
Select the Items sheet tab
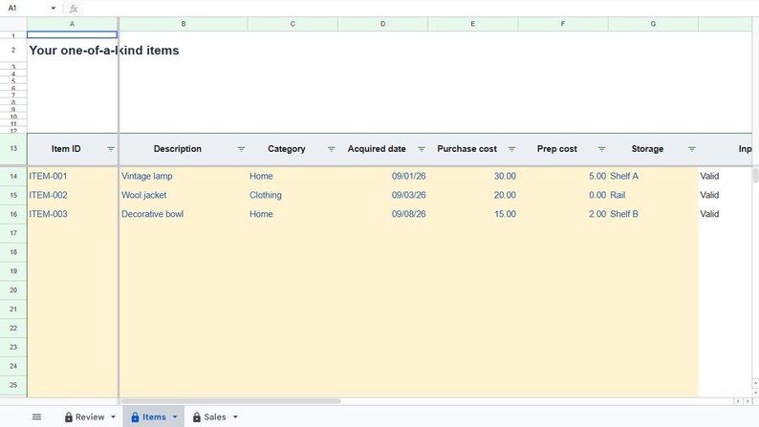(x=154, y=416)
